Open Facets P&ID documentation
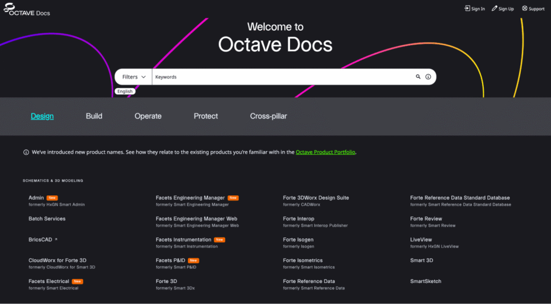 (x=171, y=260)
